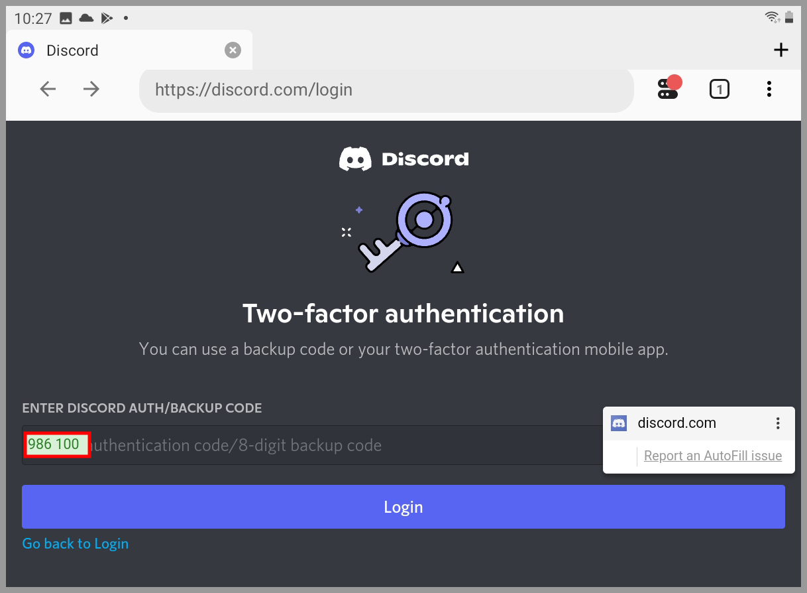This screenshot has height=593, width=807.
Task: Open a new browser tab
Action: 781,50
